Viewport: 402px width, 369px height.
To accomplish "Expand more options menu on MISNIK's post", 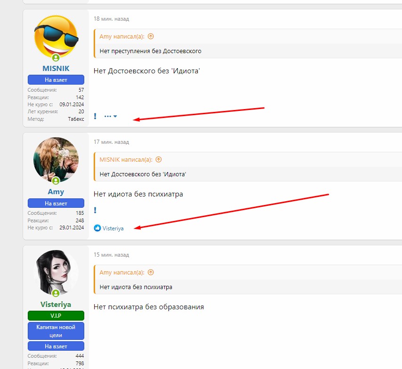I will click(111, 116).
